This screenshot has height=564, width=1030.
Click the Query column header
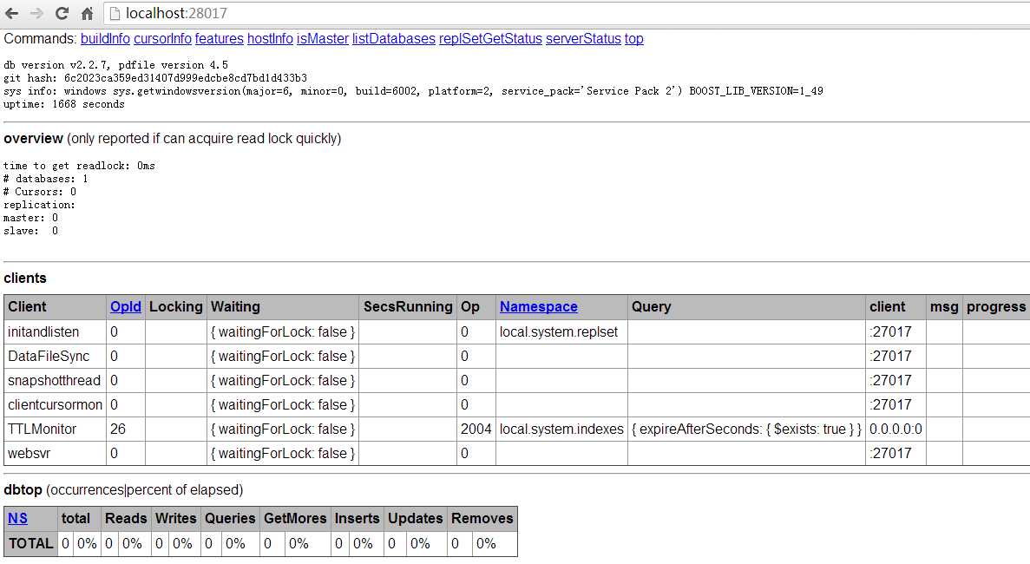coord(746,306)
